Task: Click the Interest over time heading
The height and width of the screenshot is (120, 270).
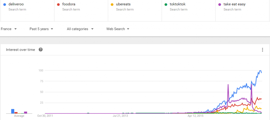Action: [21, 50]
